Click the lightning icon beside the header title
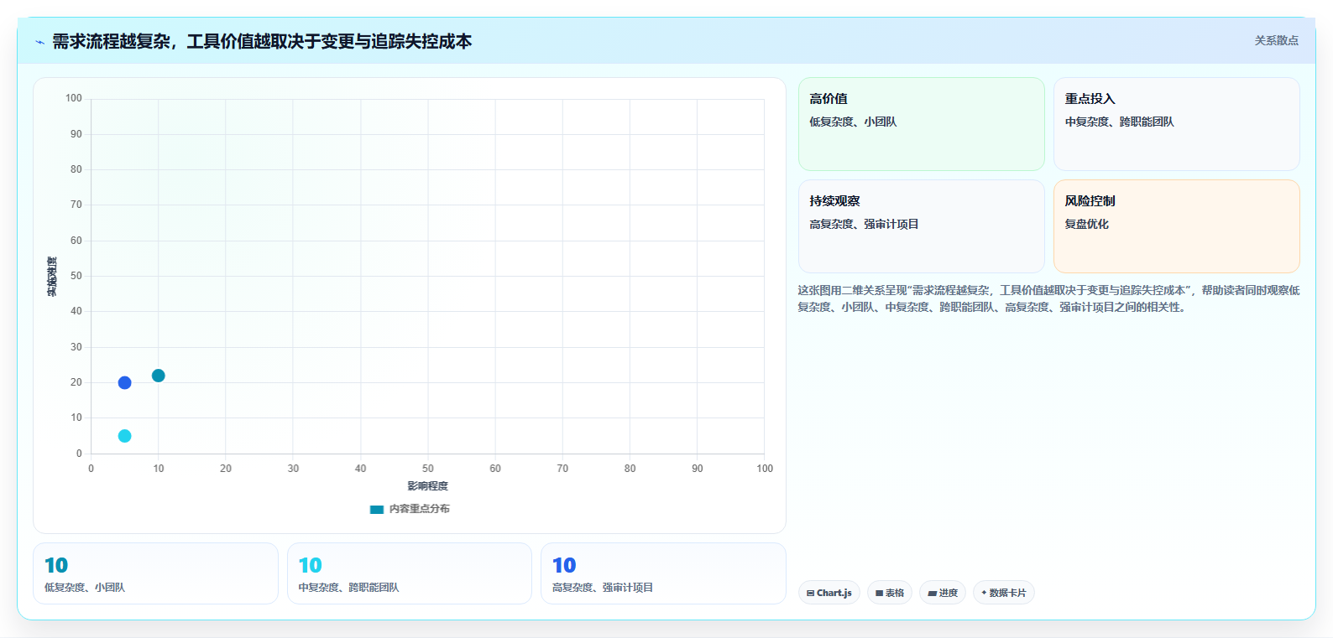1333x638 pixels. 39,42
